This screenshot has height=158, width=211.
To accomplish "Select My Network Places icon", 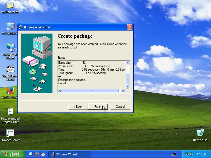I will (10, 51).
